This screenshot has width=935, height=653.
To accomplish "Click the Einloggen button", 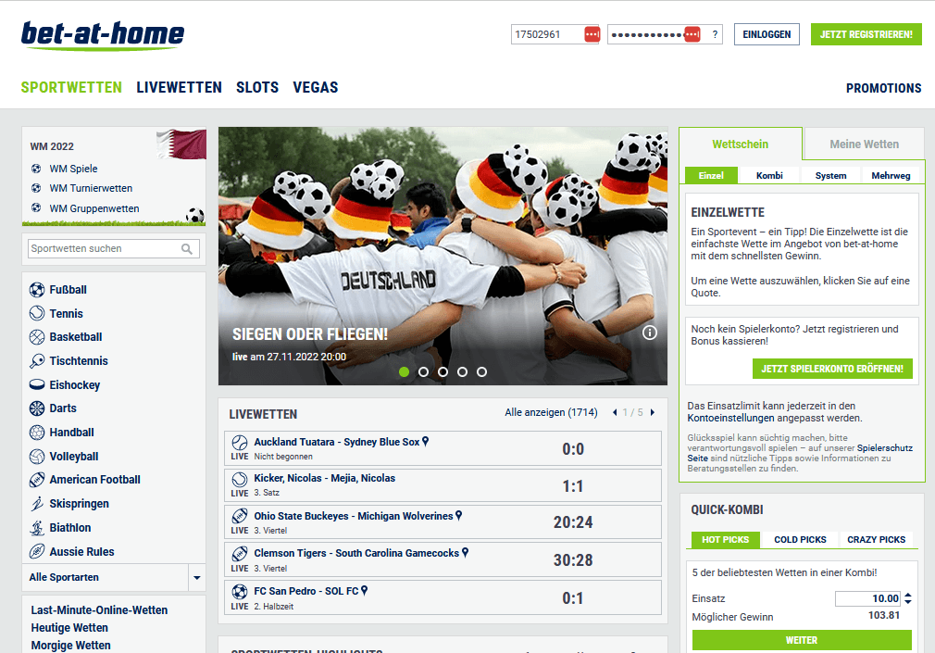I will pos(767,35).
